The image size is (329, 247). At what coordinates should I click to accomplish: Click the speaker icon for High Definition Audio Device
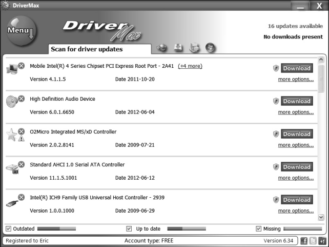click(12, 102)
